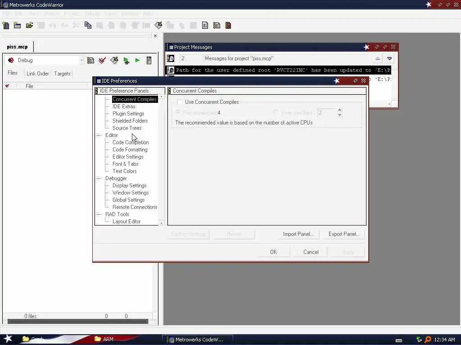
Task: Select Text Colors preference panel
Action: (x=124, y=171)
